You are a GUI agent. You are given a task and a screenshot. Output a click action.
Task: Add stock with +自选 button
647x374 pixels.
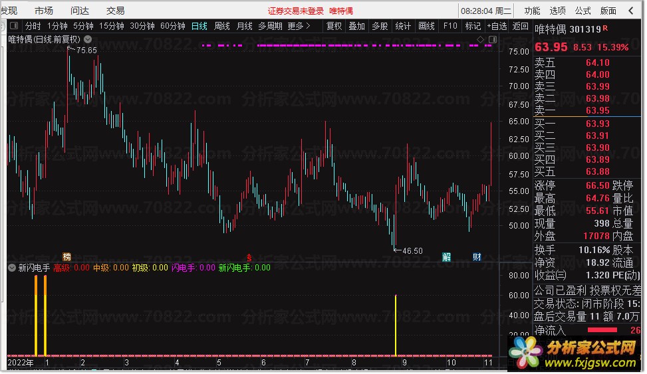coord(497,27)
